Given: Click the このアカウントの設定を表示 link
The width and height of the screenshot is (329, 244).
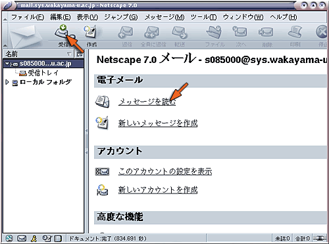Looking at the screenshot, I should (x=165, y=171).
